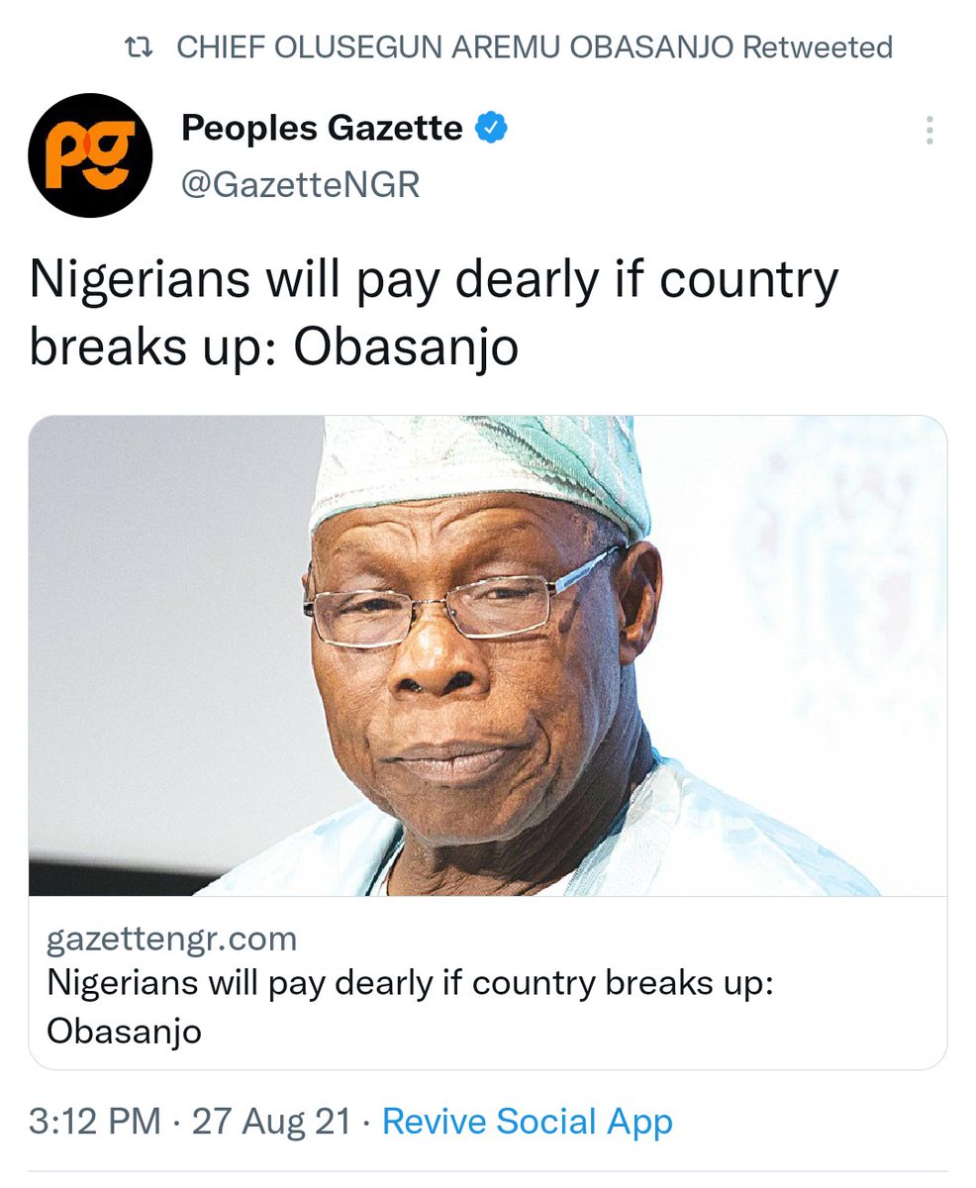Click the word Retweeted in the header
The height and width of the screenshot is (1188, 976).
818,48
